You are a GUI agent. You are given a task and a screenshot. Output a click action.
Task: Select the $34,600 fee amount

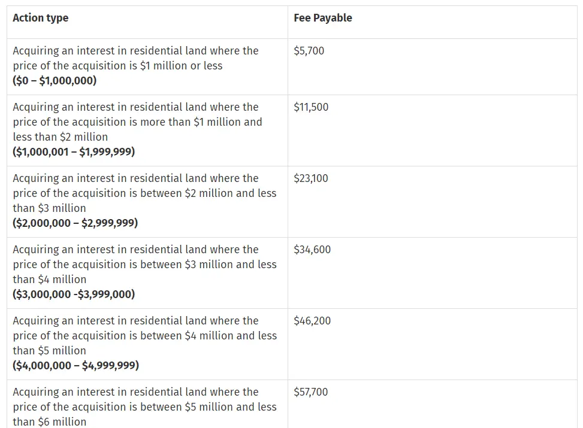point(312,250)
